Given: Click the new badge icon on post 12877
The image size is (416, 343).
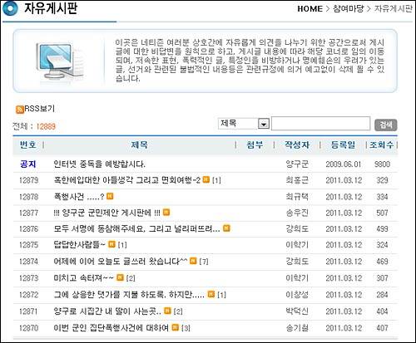Looking at the screenshot, I should (166, 212).
